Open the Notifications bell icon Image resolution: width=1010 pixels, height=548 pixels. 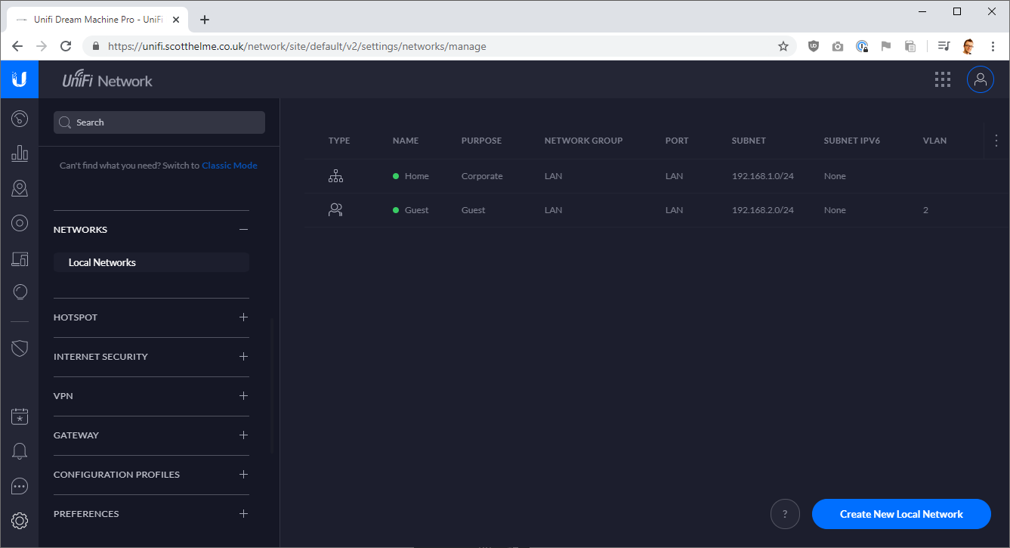click(x=20, y=451)
